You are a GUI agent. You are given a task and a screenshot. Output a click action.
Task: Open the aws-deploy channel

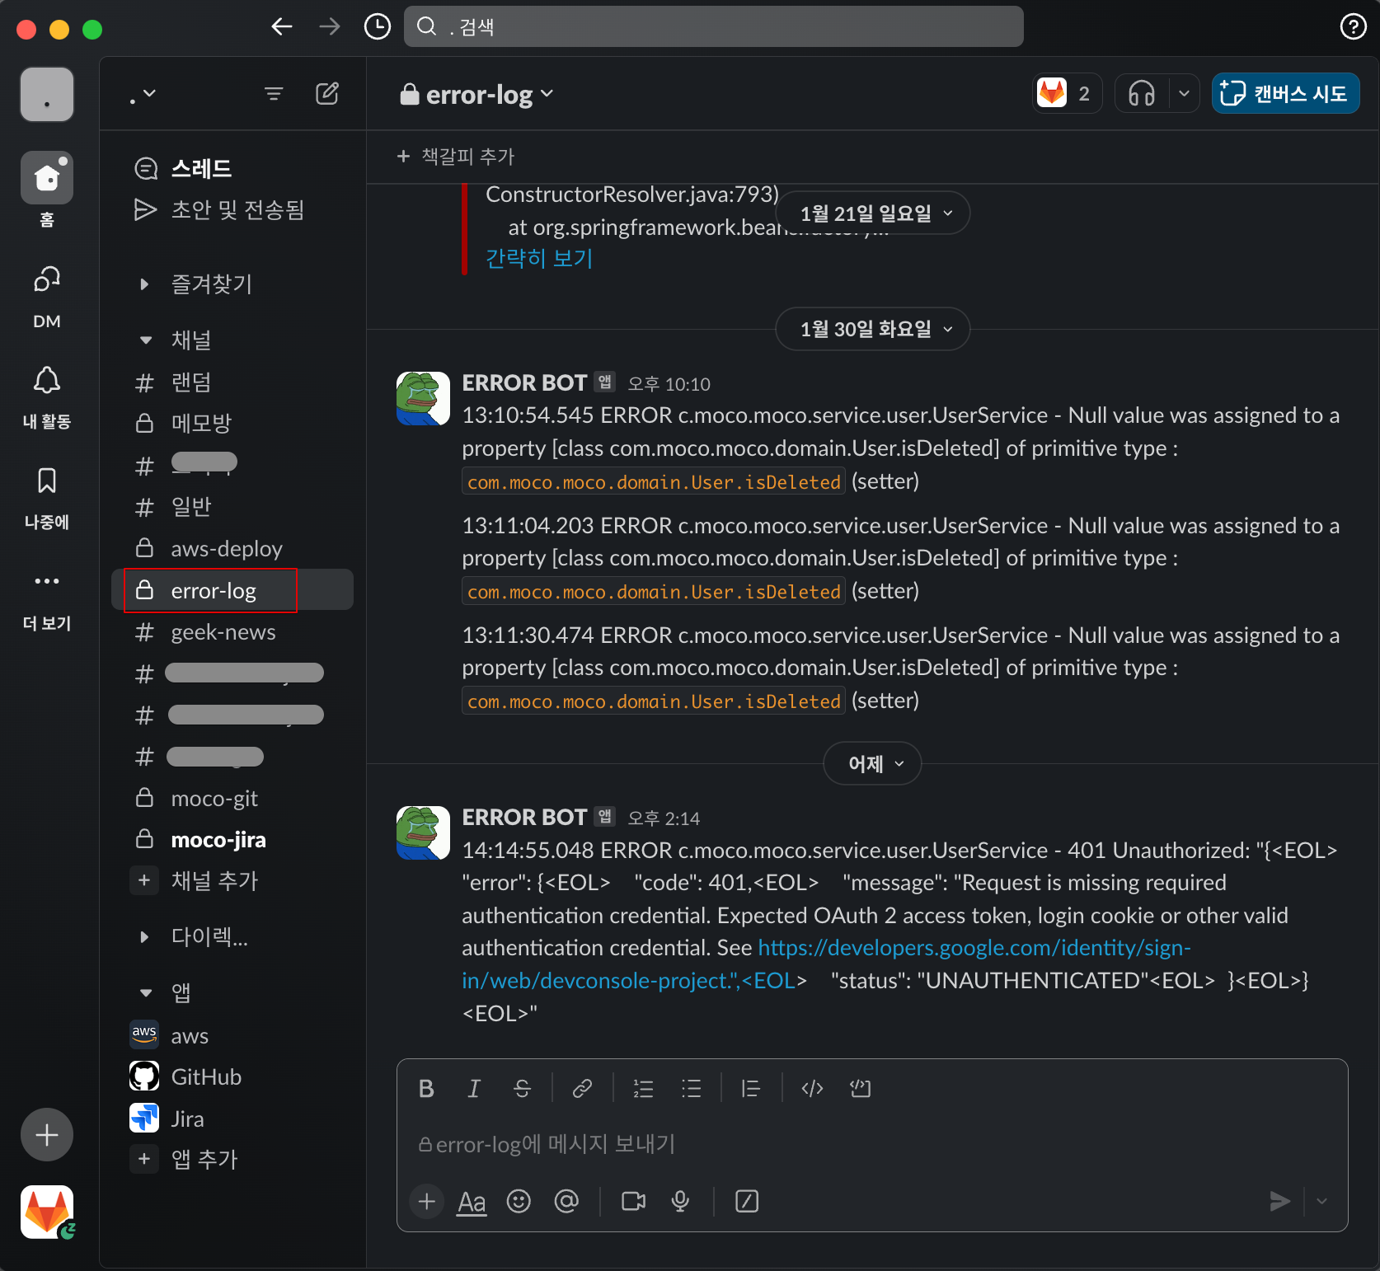point(232,549)
